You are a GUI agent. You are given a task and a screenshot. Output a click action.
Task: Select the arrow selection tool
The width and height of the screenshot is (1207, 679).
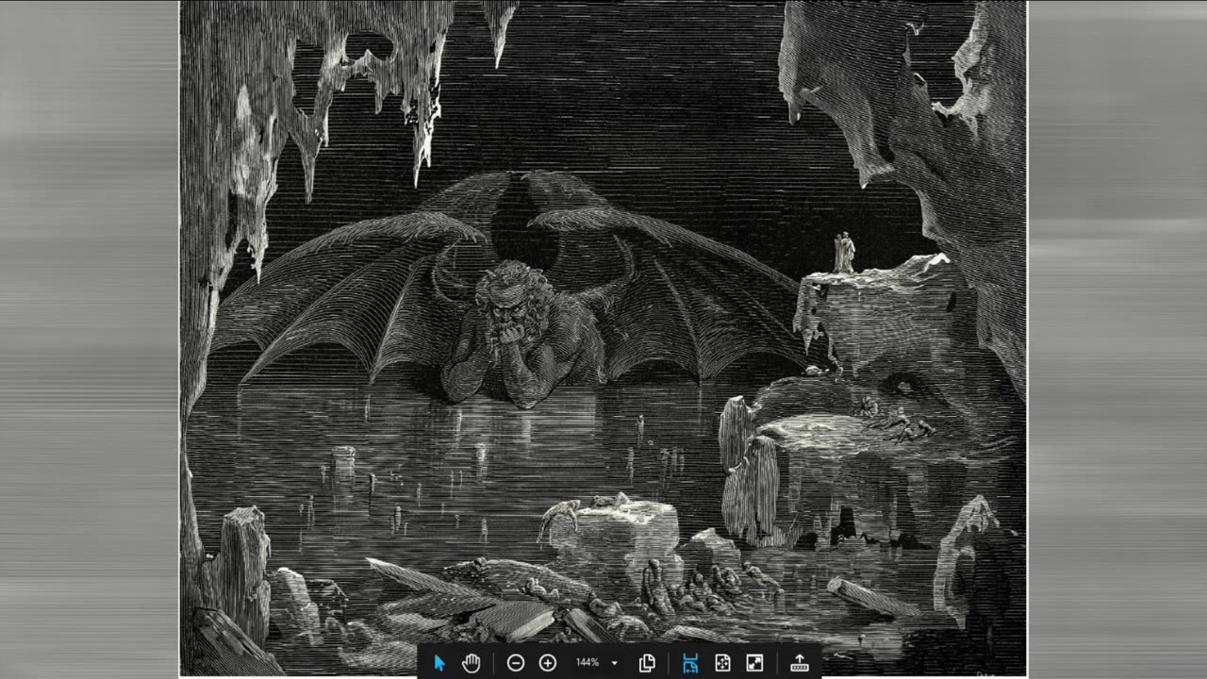point(439,663)
